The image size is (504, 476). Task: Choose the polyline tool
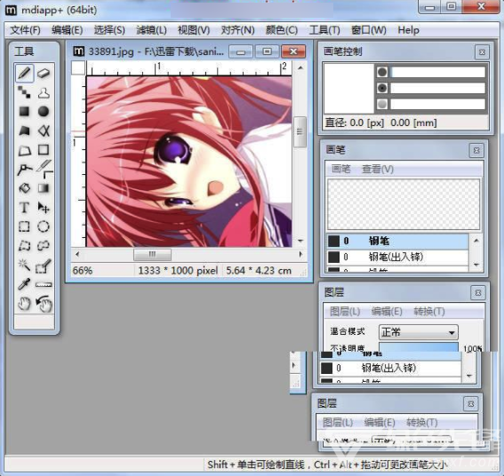click(24, 170)
